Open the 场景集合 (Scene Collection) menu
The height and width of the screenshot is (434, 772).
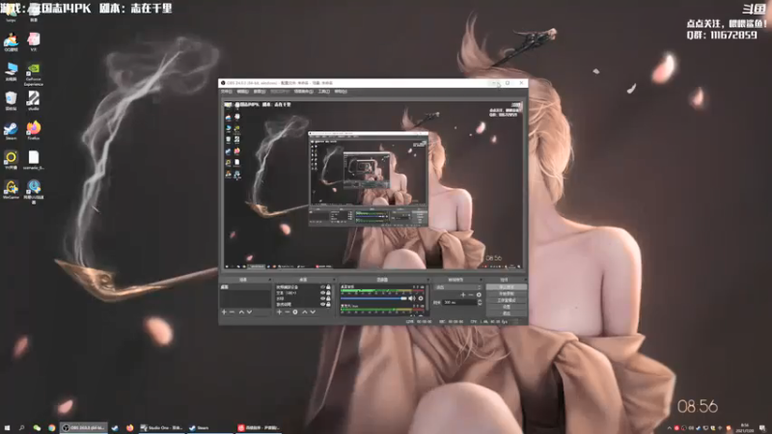click(303, 92)
